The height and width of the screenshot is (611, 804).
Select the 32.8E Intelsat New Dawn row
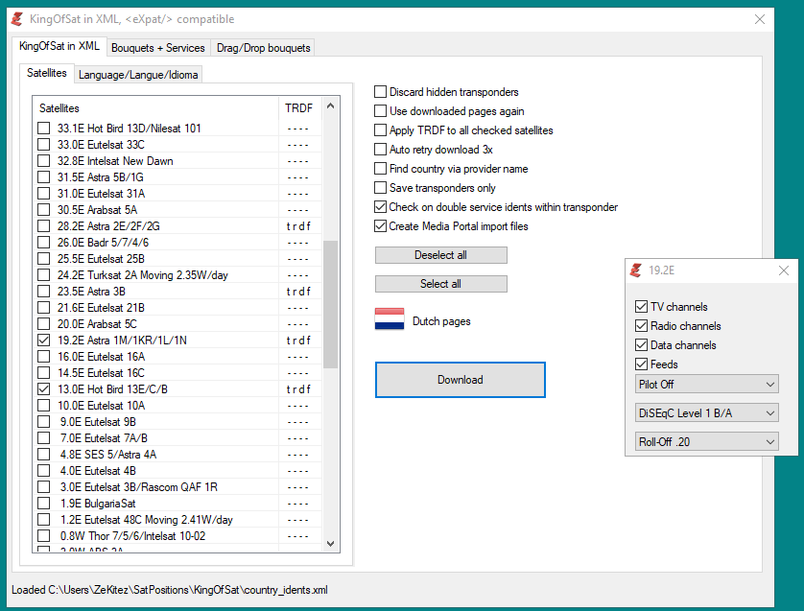point(177,161)
